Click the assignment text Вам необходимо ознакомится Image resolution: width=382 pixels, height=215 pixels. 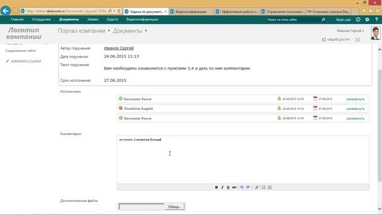point(177,68)
